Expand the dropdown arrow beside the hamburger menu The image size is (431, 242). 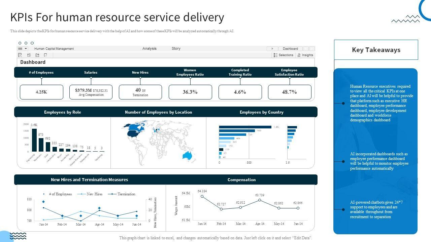(x=26, y=49)
